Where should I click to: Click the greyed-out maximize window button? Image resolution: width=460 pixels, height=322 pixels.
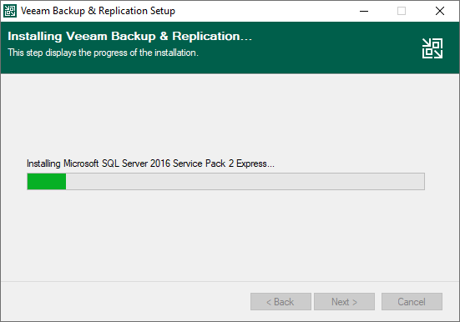(x=402, y=11)
